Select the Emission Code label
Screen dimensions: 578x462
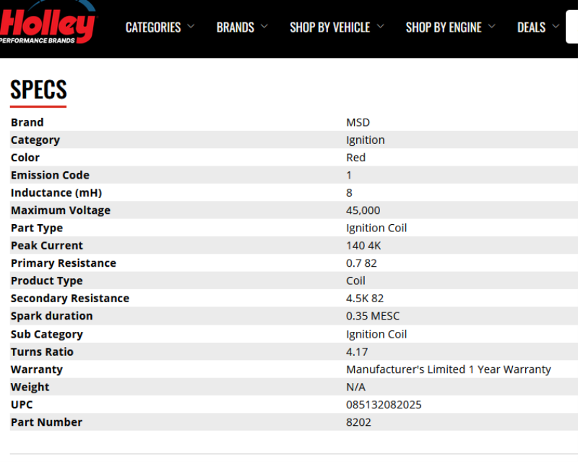[x=50, y=175]
